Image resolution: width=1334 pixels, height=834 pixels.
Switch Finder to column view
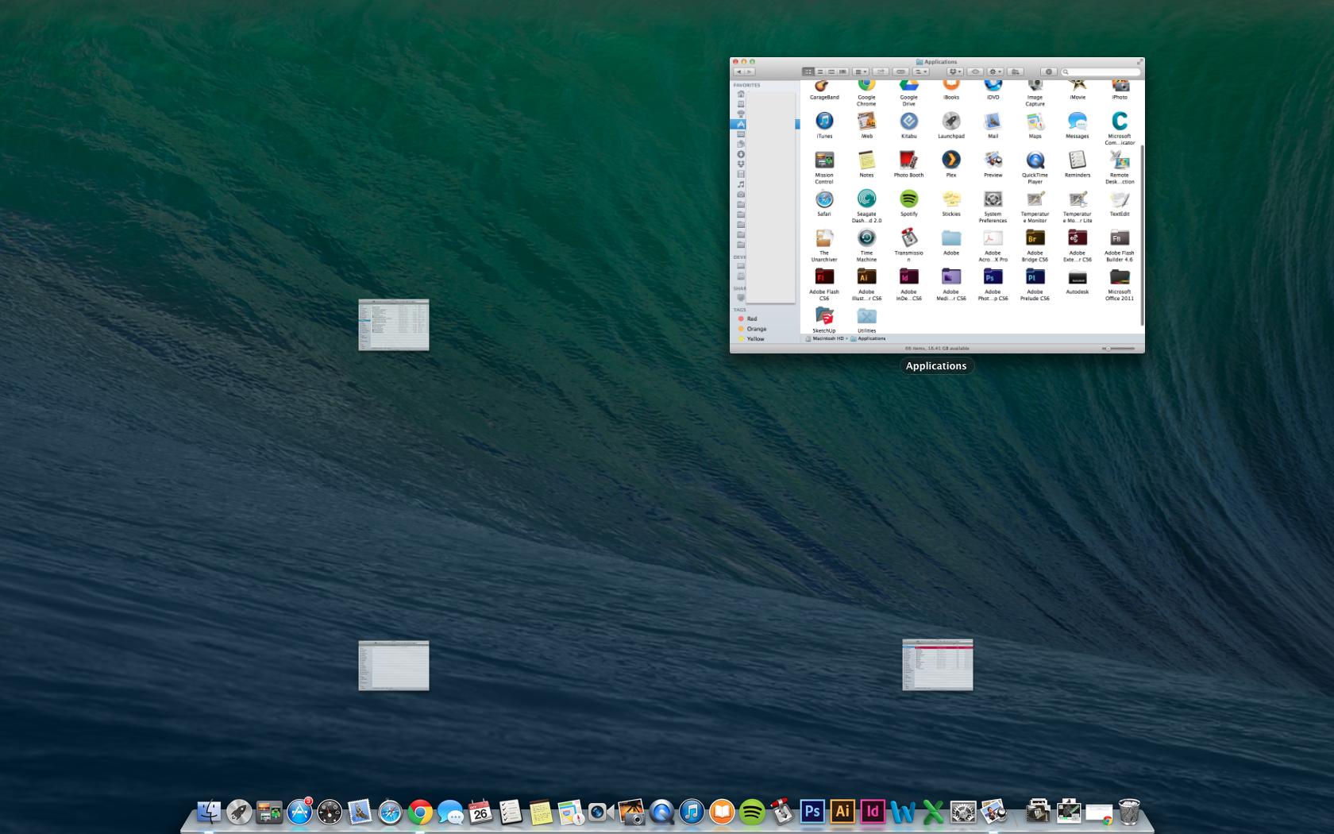point(831,71)
